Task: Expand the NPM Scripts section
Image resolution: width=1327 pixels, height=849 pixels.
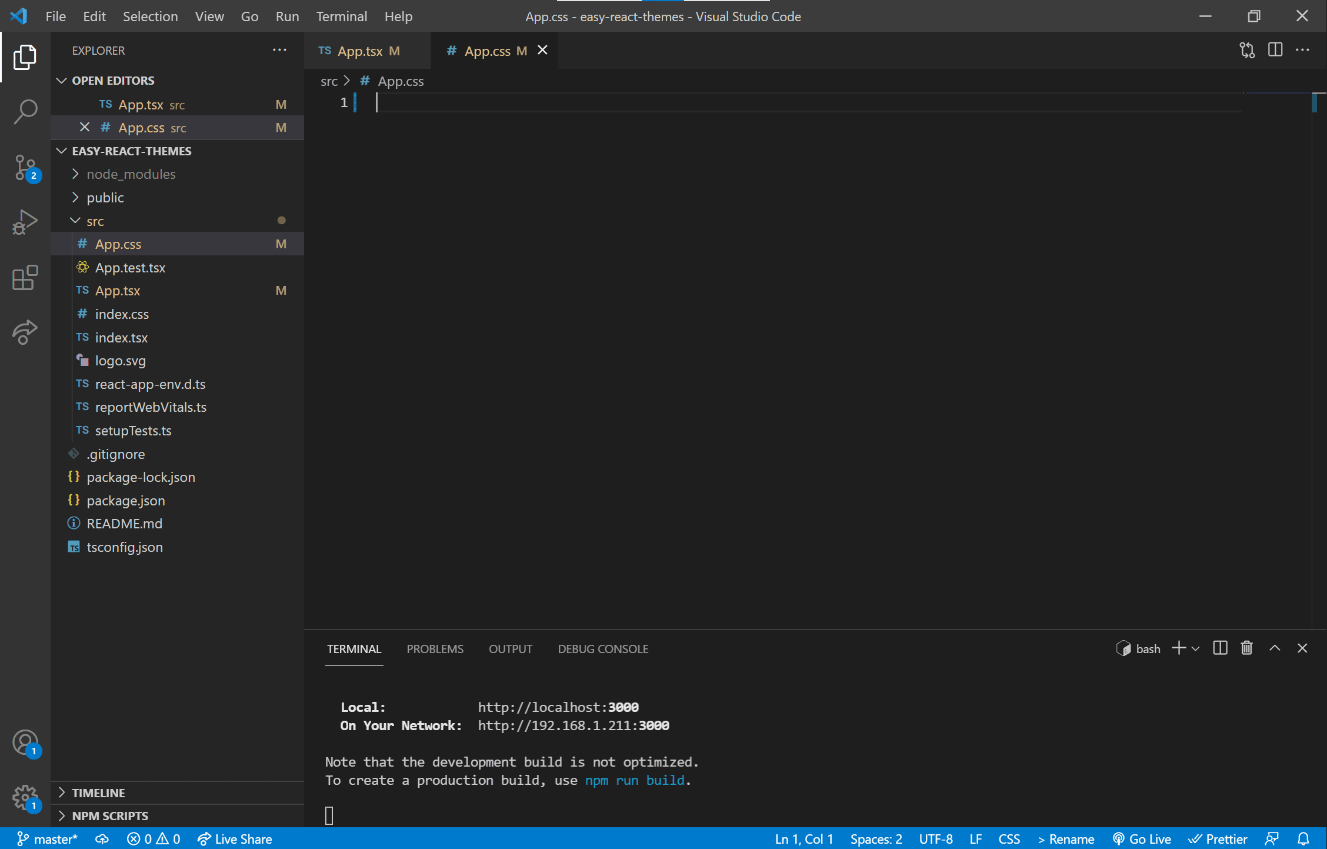Action: tap(177, 816)
